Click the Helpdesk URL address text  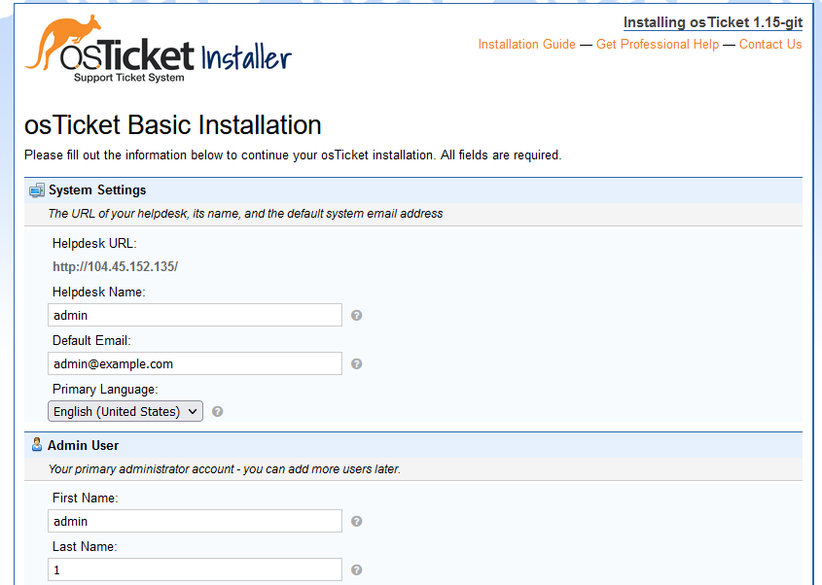click(x=115, y=266)
